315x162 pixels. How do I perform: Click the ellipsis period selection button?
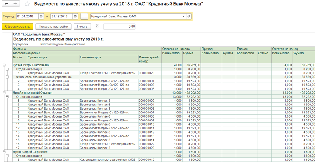84,17
